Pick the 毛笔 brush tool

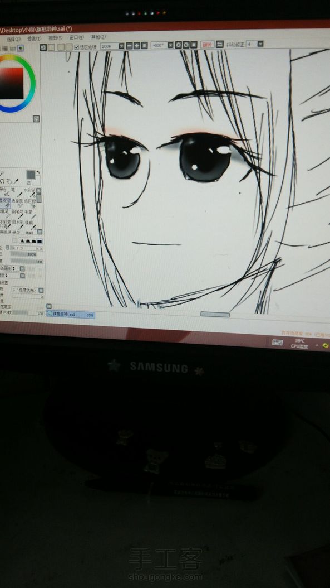(x=30, y=214)
